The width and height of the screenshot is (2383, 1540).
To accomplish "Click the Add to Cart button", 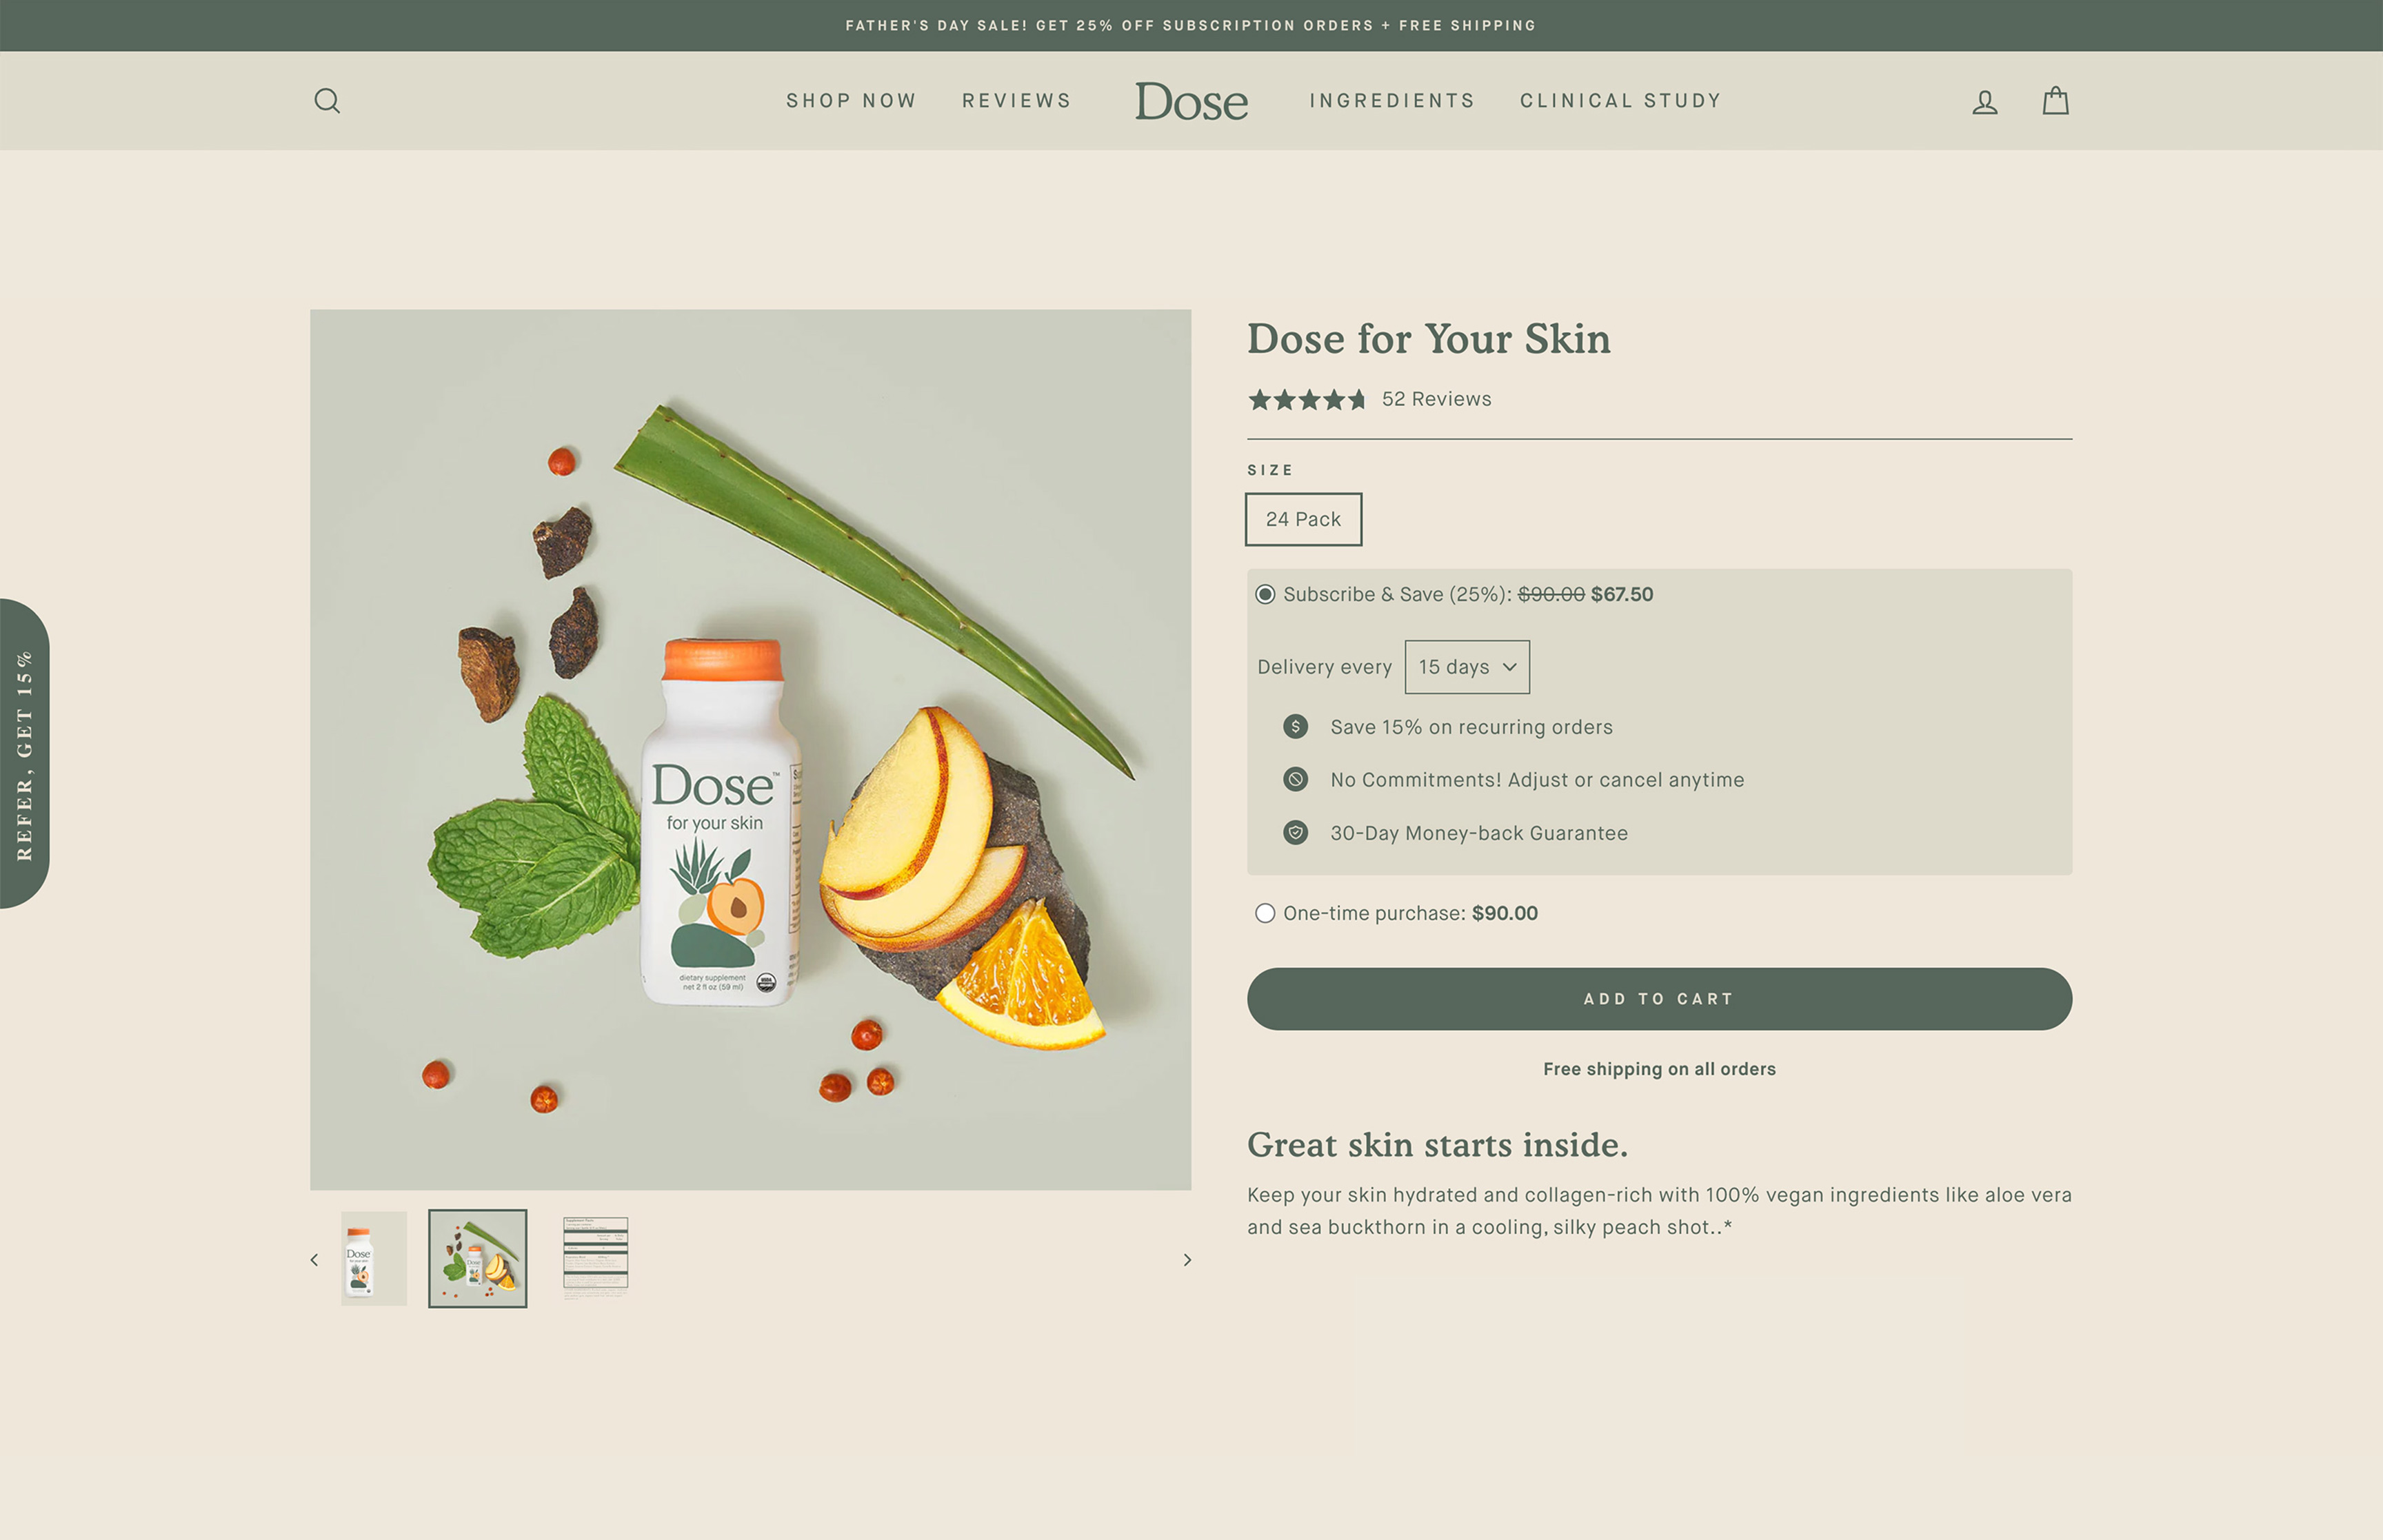I will point(1659,999).
